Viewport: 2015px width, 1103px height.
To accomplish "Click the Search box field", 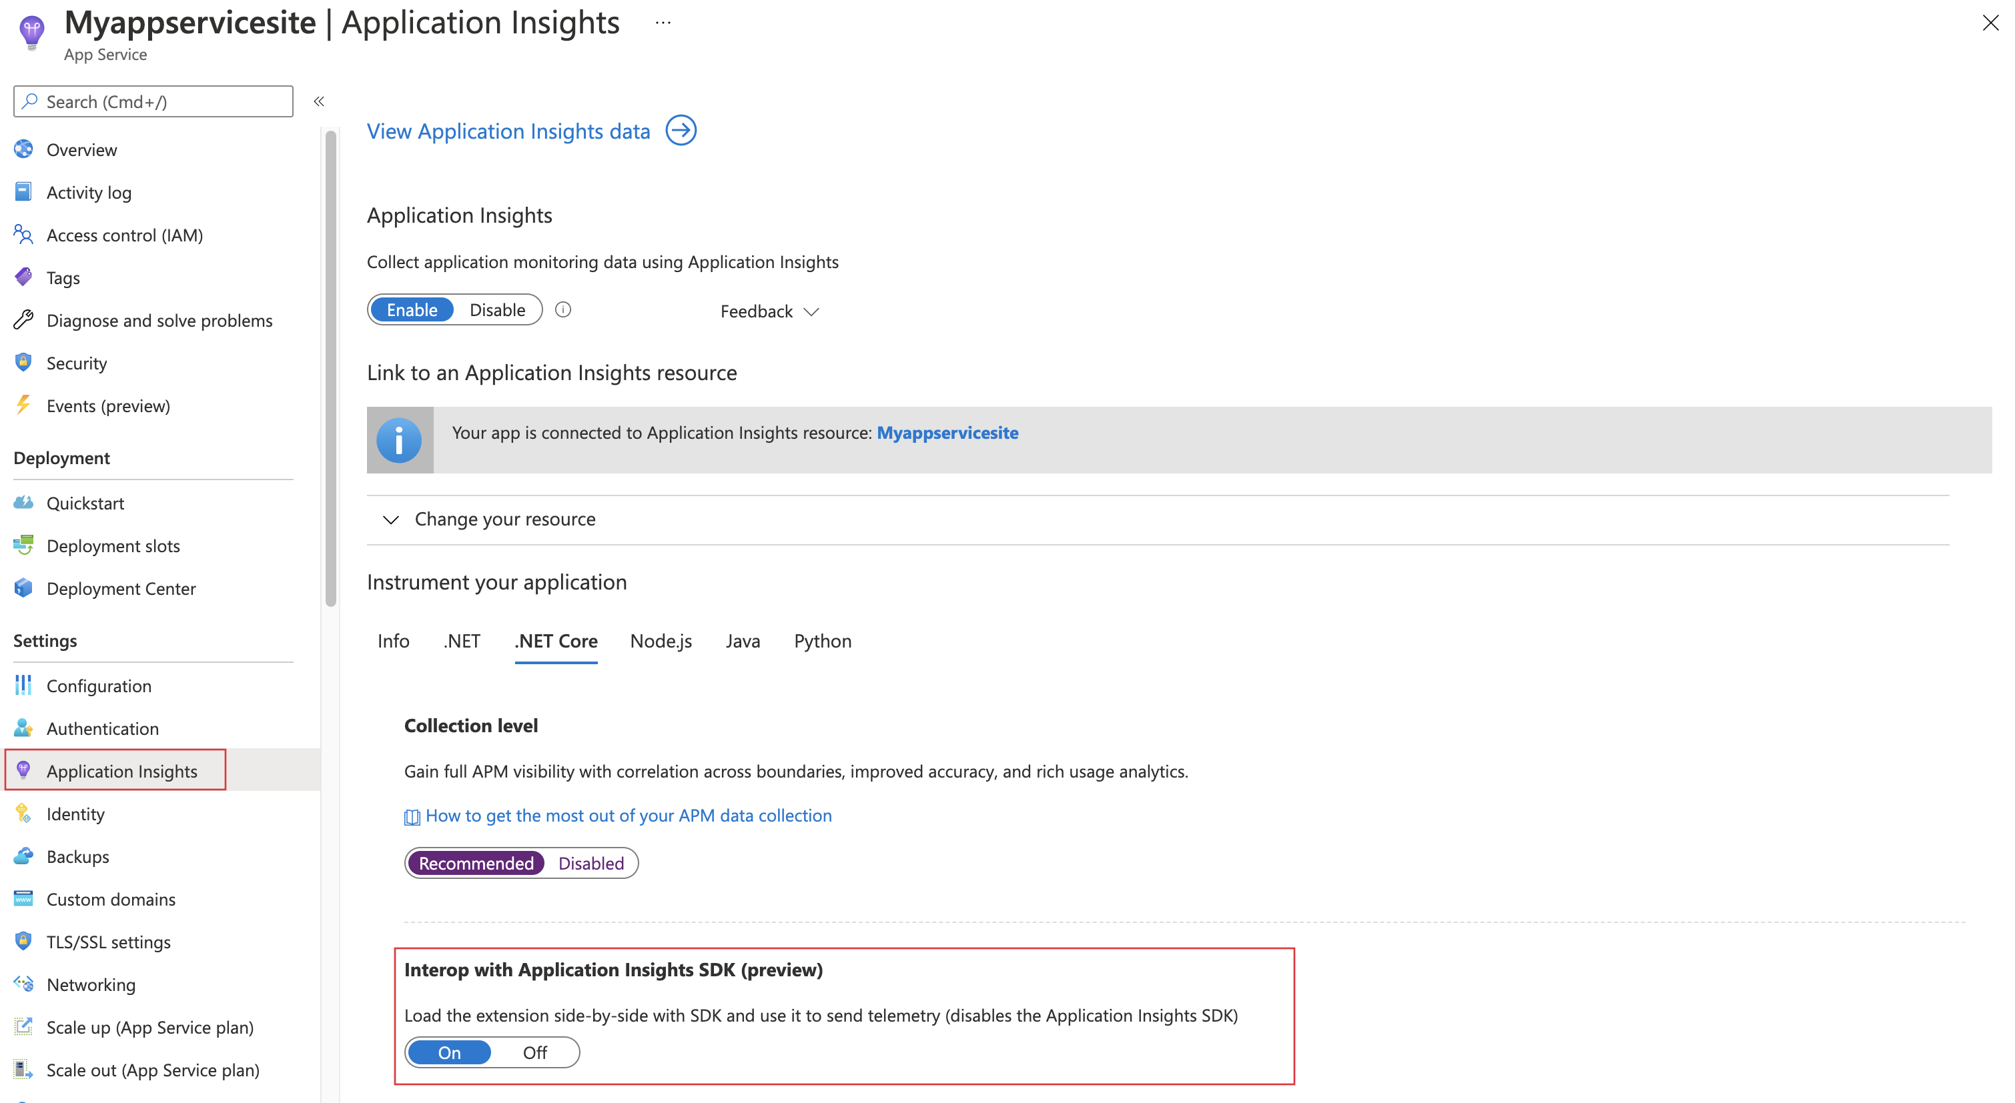I will pyautogui.click(x=152, y=101).
